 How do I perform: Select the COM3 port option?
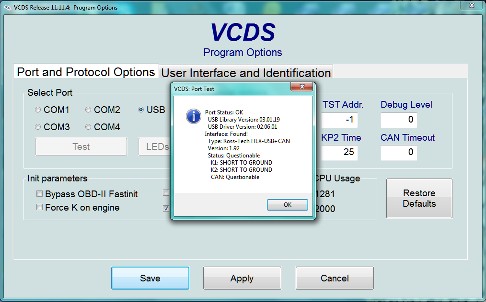click(38, 127)
